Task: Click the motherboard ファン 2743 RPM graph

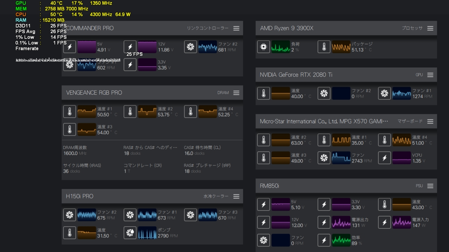Action: [341, 158]
